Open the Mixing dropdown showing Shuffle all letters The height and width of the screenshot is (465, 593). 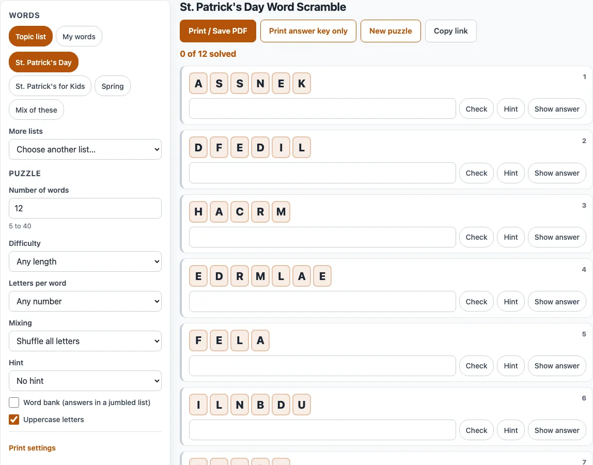85,341
